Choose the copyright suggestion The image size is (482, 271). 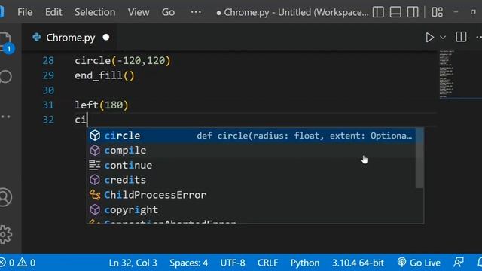coord(252,209)
